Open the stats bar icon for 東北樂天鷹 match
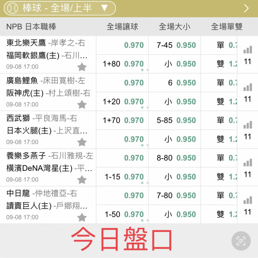Viewport: 258px width, 258px height. pos(248,50)
